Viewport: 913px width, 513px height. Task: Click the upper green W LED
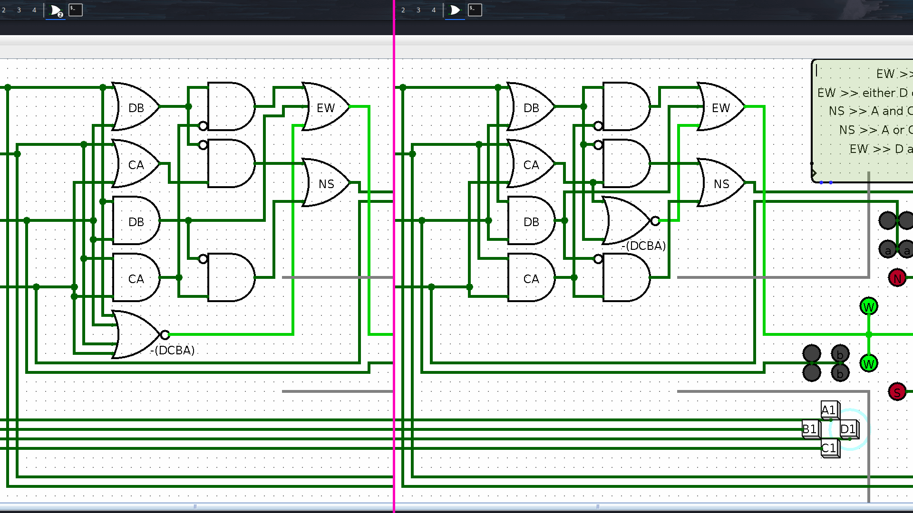(869, 306)
